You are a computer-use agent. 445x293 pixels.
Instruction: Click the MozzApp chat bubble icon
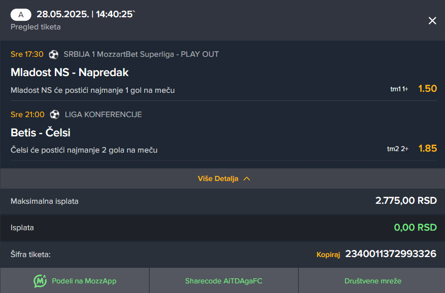coord(40,281)
